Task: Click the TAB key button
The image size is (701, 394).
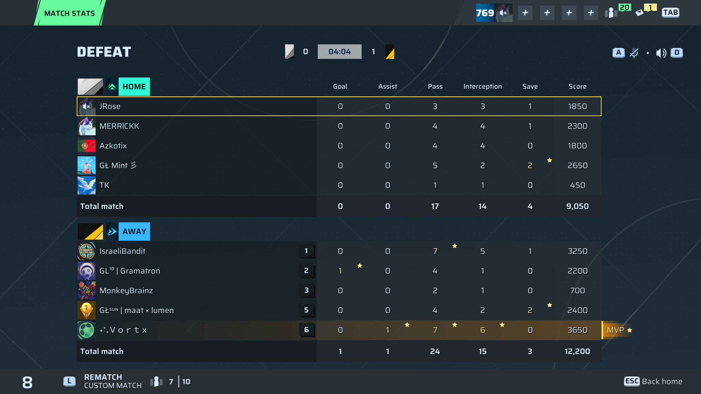Action: [670, 12]
